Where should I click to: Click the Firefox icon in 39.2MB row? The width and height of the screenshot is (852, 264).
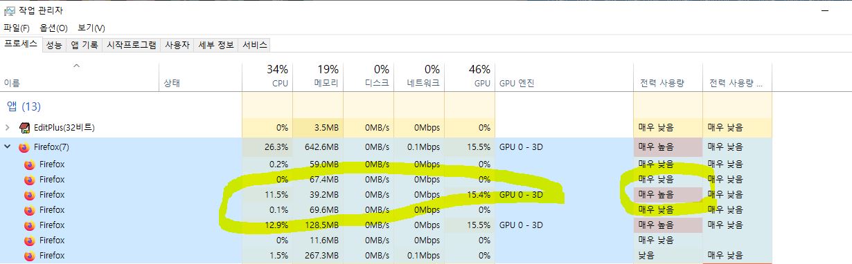click(29, 195)
